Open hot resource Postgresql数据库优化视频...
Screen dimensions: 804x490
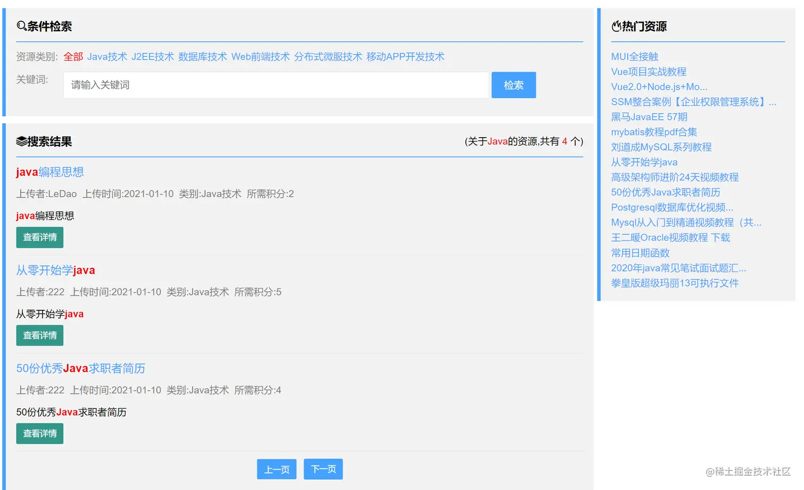(672, 207)
